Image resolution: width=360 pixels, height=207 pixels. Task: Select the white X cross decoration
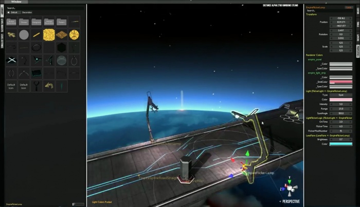point(11,61)
